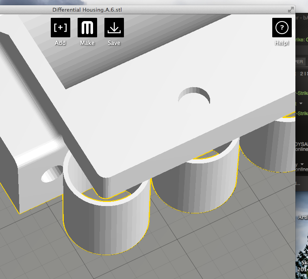
Task: Click the Add model icon
Action: point(60,28)
